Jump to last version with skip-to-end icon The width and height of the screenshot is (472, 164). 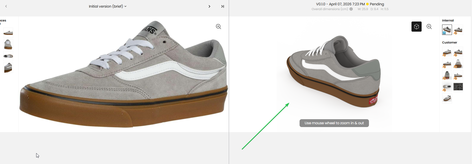coord(223,6)
